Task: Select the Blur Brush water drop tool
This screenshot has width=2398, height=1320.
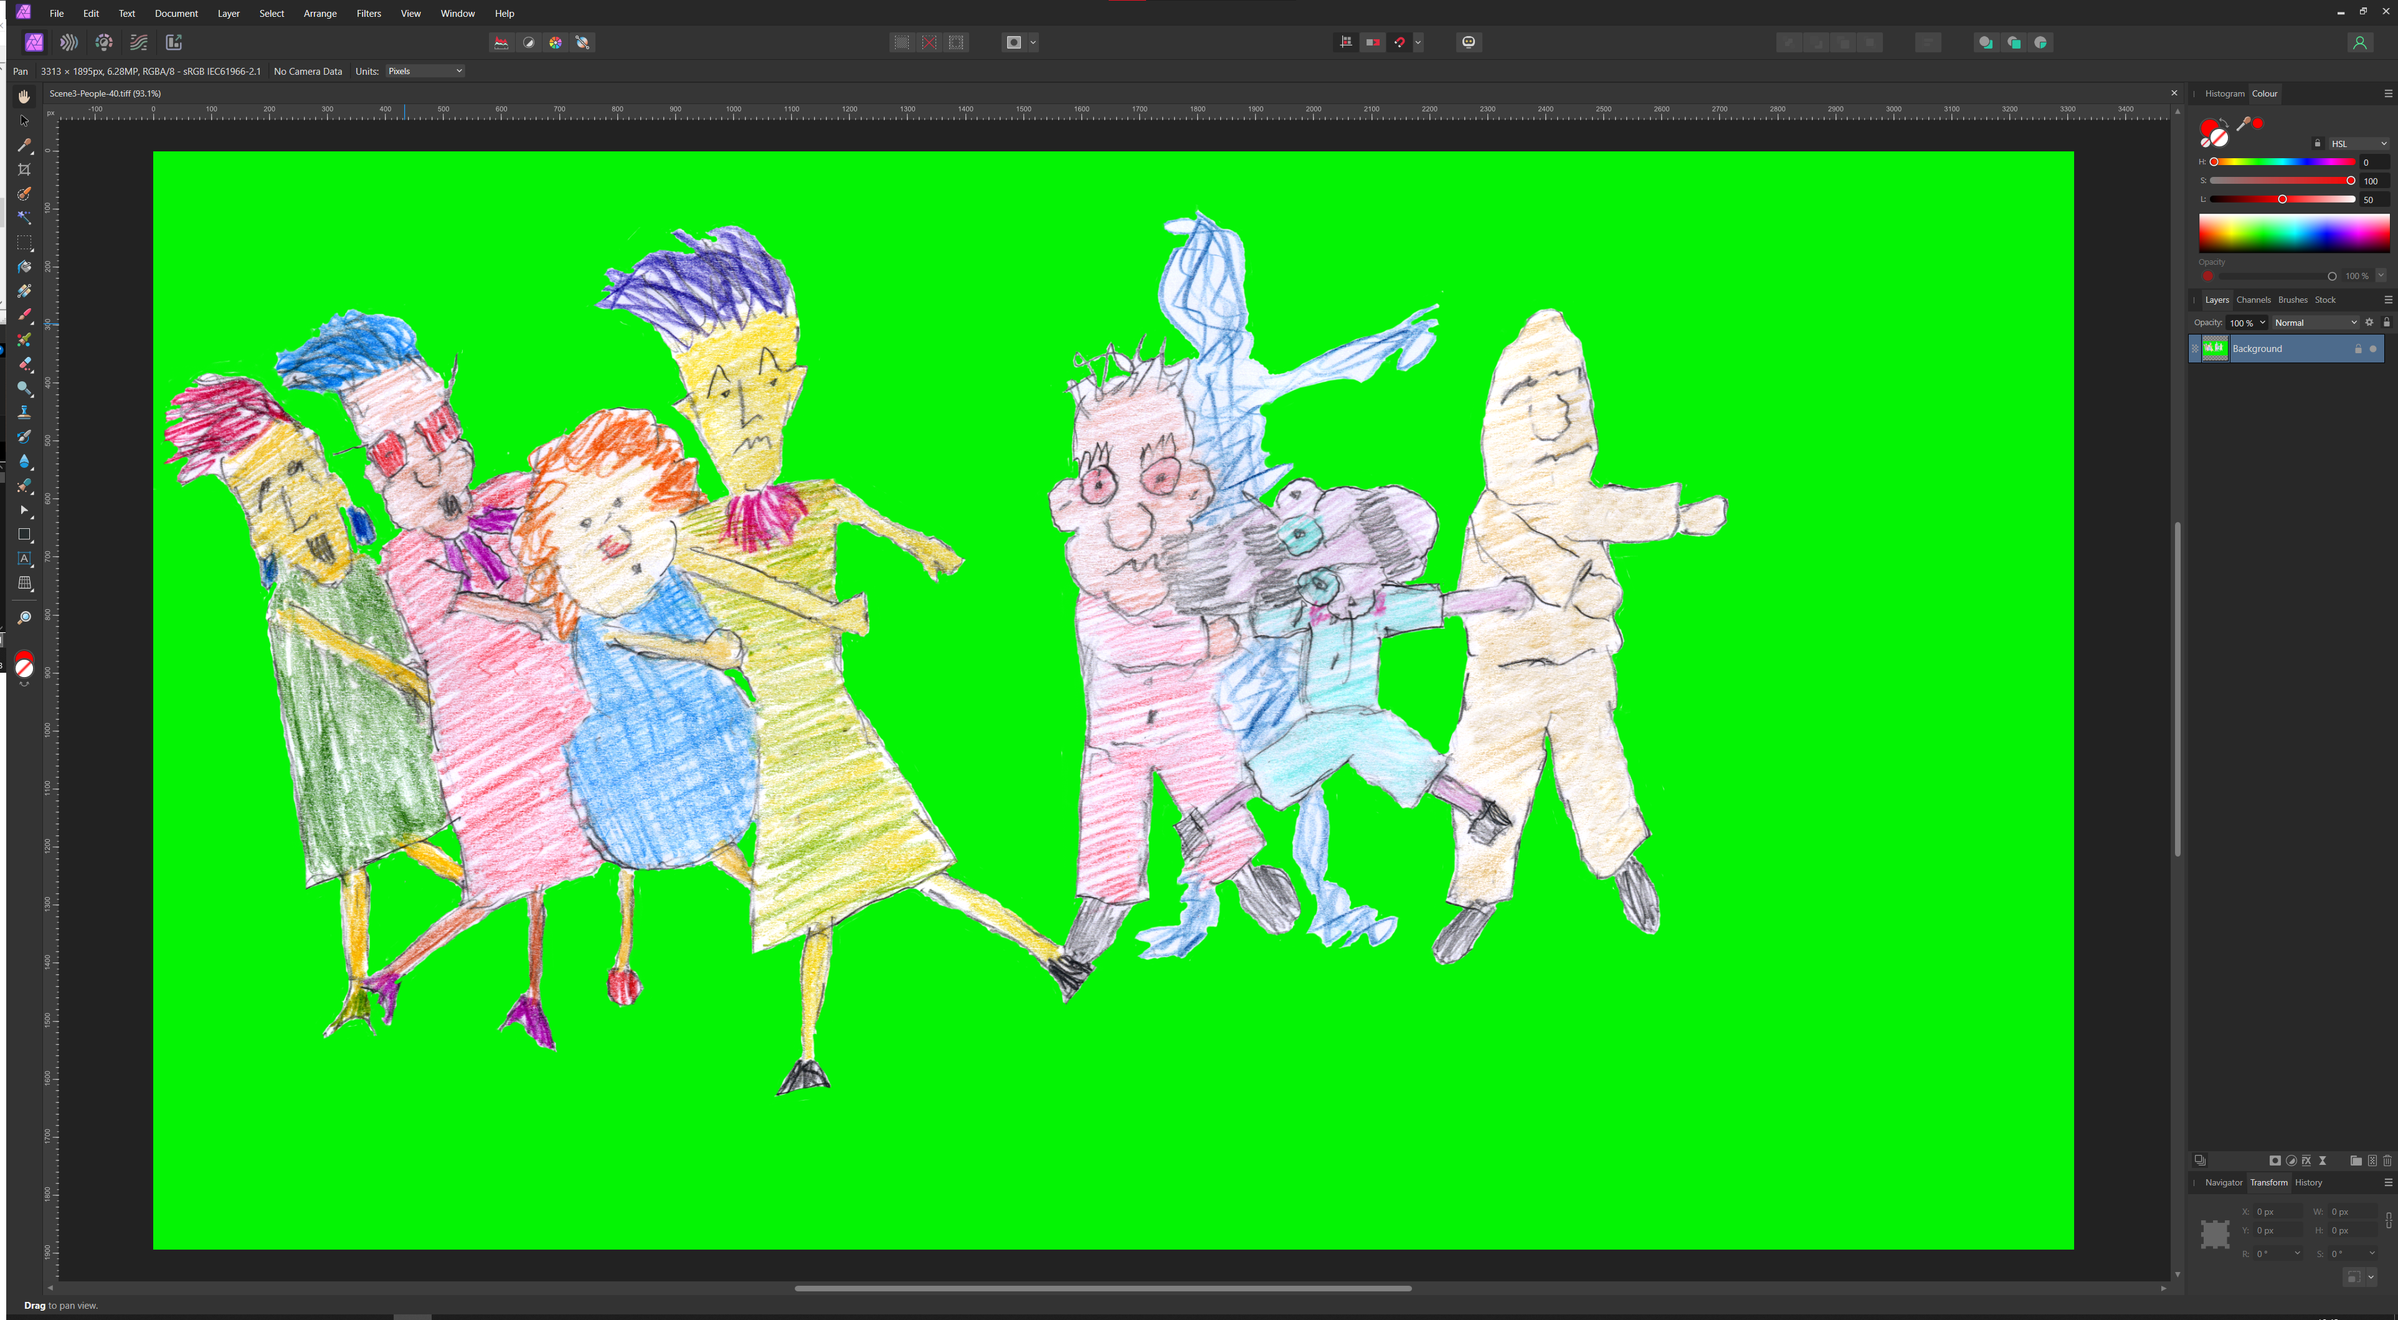Action: [24, 462]
